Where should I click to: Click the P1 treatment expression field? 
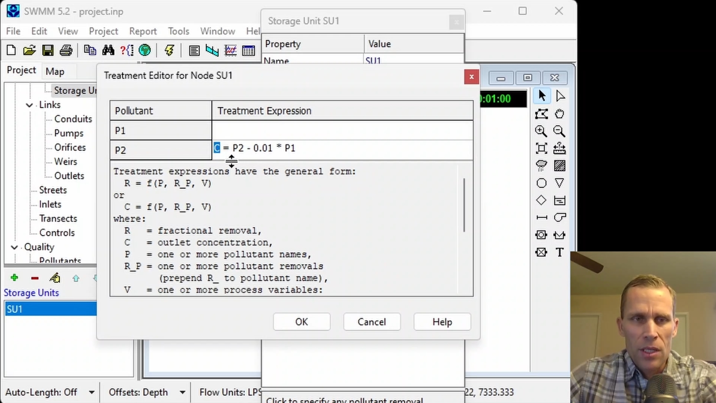coord(342,130)
